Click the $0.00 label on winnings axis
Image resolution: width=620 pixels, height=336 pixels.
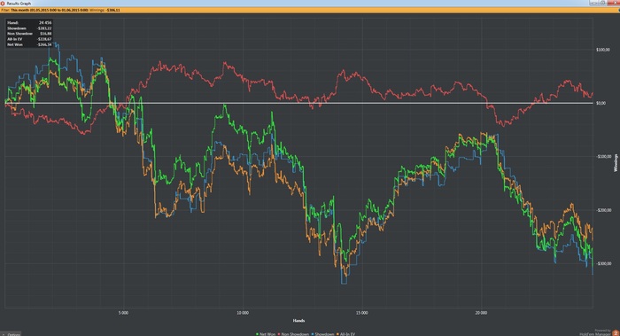(601, 103)
